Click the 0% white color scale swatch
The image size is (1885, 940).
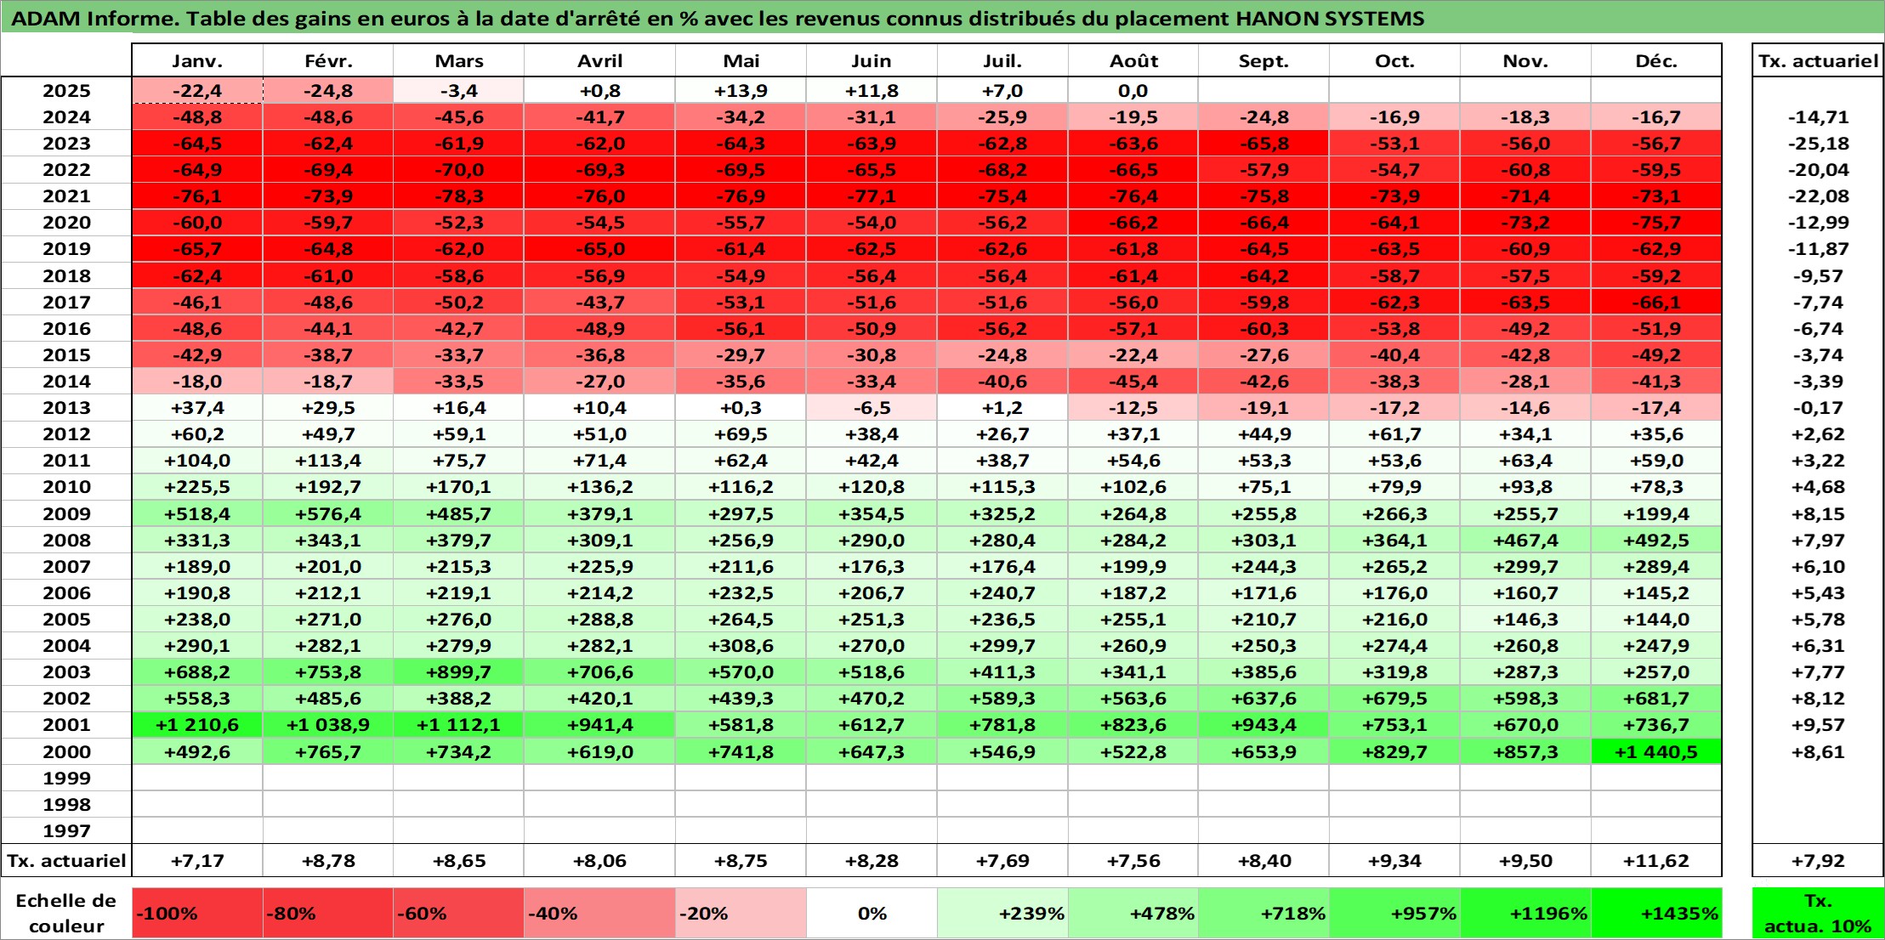click(872, 914)
